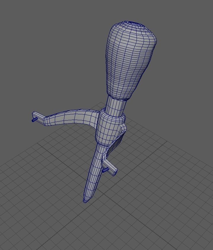Viewport: 213px width, 250px height.
Task: Select the large bulbous knob mesh
Action: pos(130,61)
